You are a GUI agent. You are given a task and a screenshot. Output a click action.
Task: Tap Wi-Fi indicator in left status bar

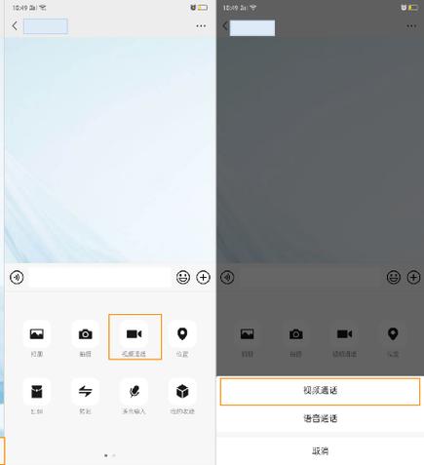[x=43, y=8]
